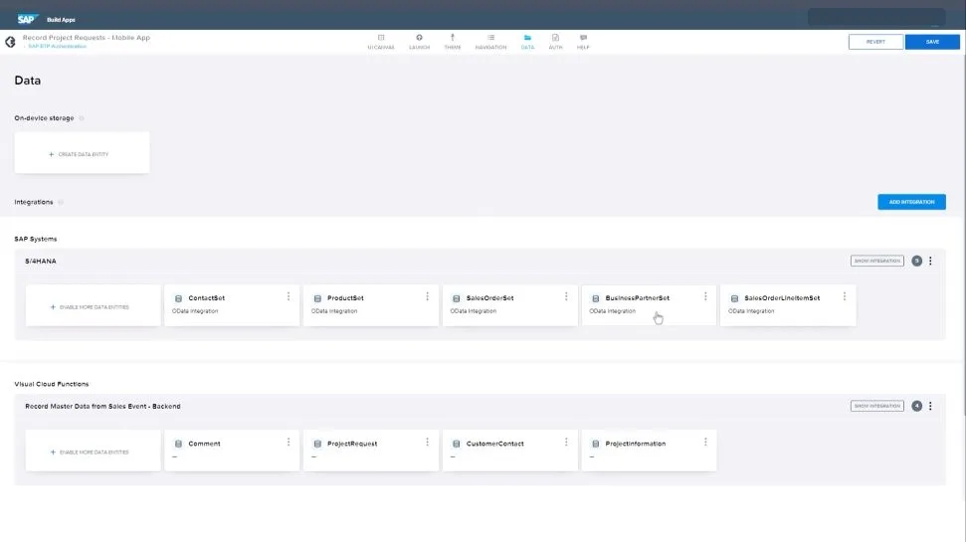Open ProjectInformation card options menu
Screen dimensions: 966x542
pos(705,443)
